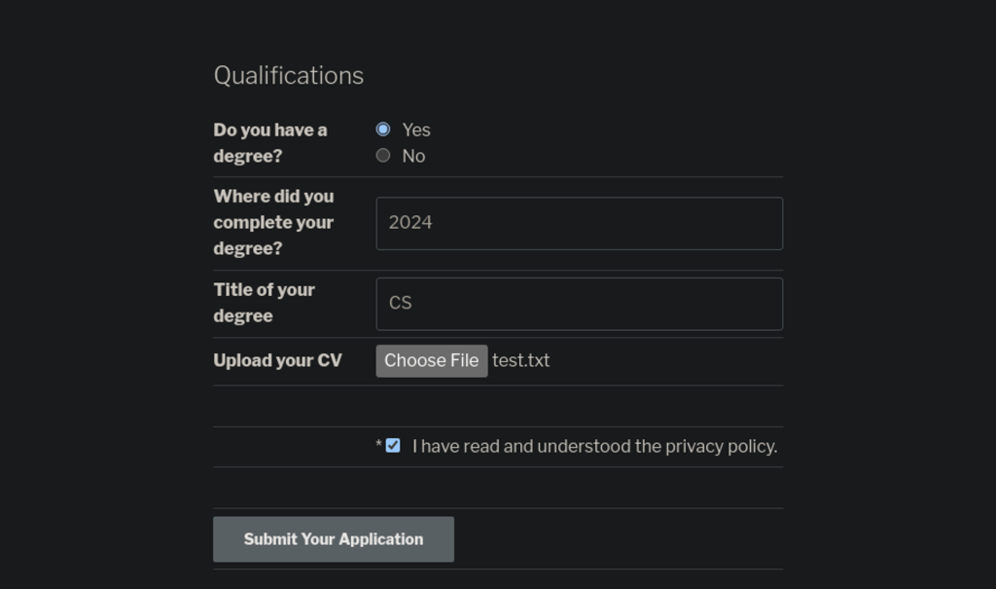Click "I have read and understood" consent text

[x=521, y=446]
